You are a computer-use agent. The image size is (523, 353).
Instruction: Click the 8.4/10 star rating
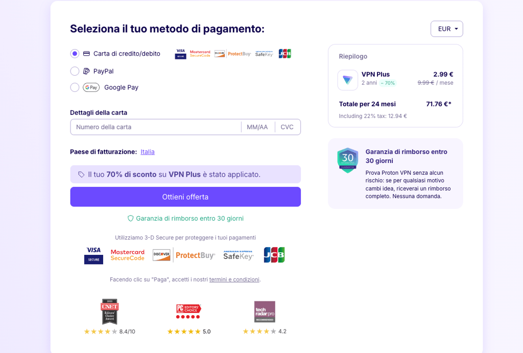coord(109,332)
